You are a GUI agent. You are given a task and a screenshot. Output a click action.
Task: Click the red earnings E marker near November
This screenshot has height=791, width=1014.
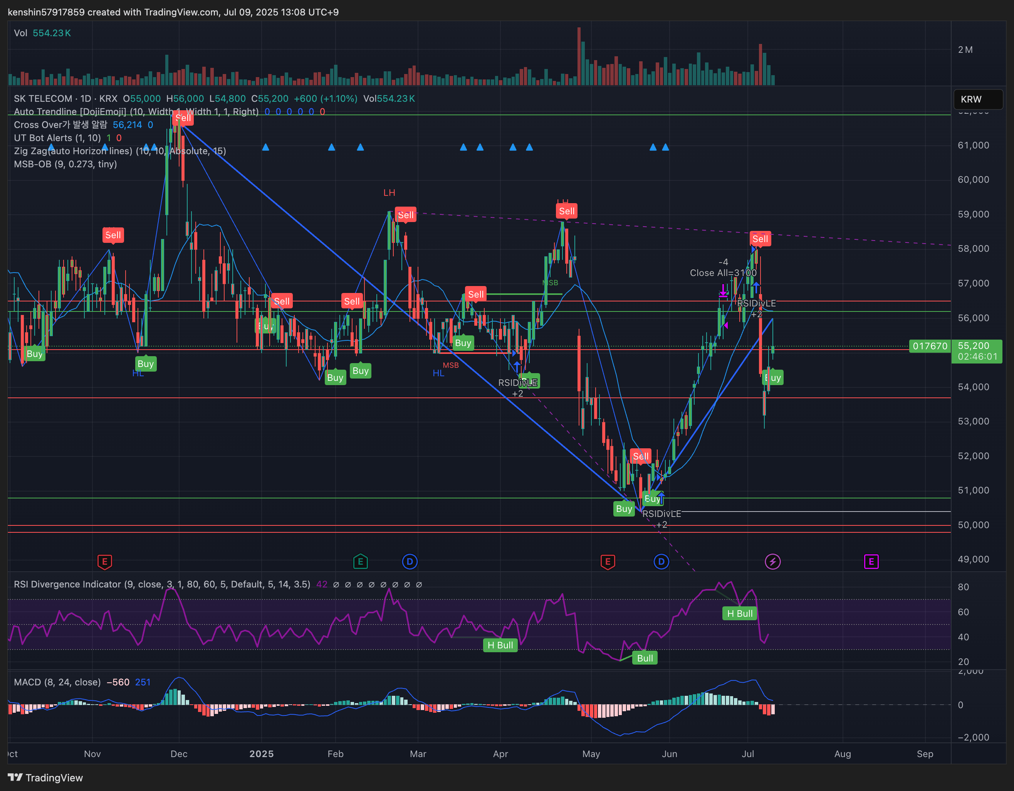click(x=104, y=562)
